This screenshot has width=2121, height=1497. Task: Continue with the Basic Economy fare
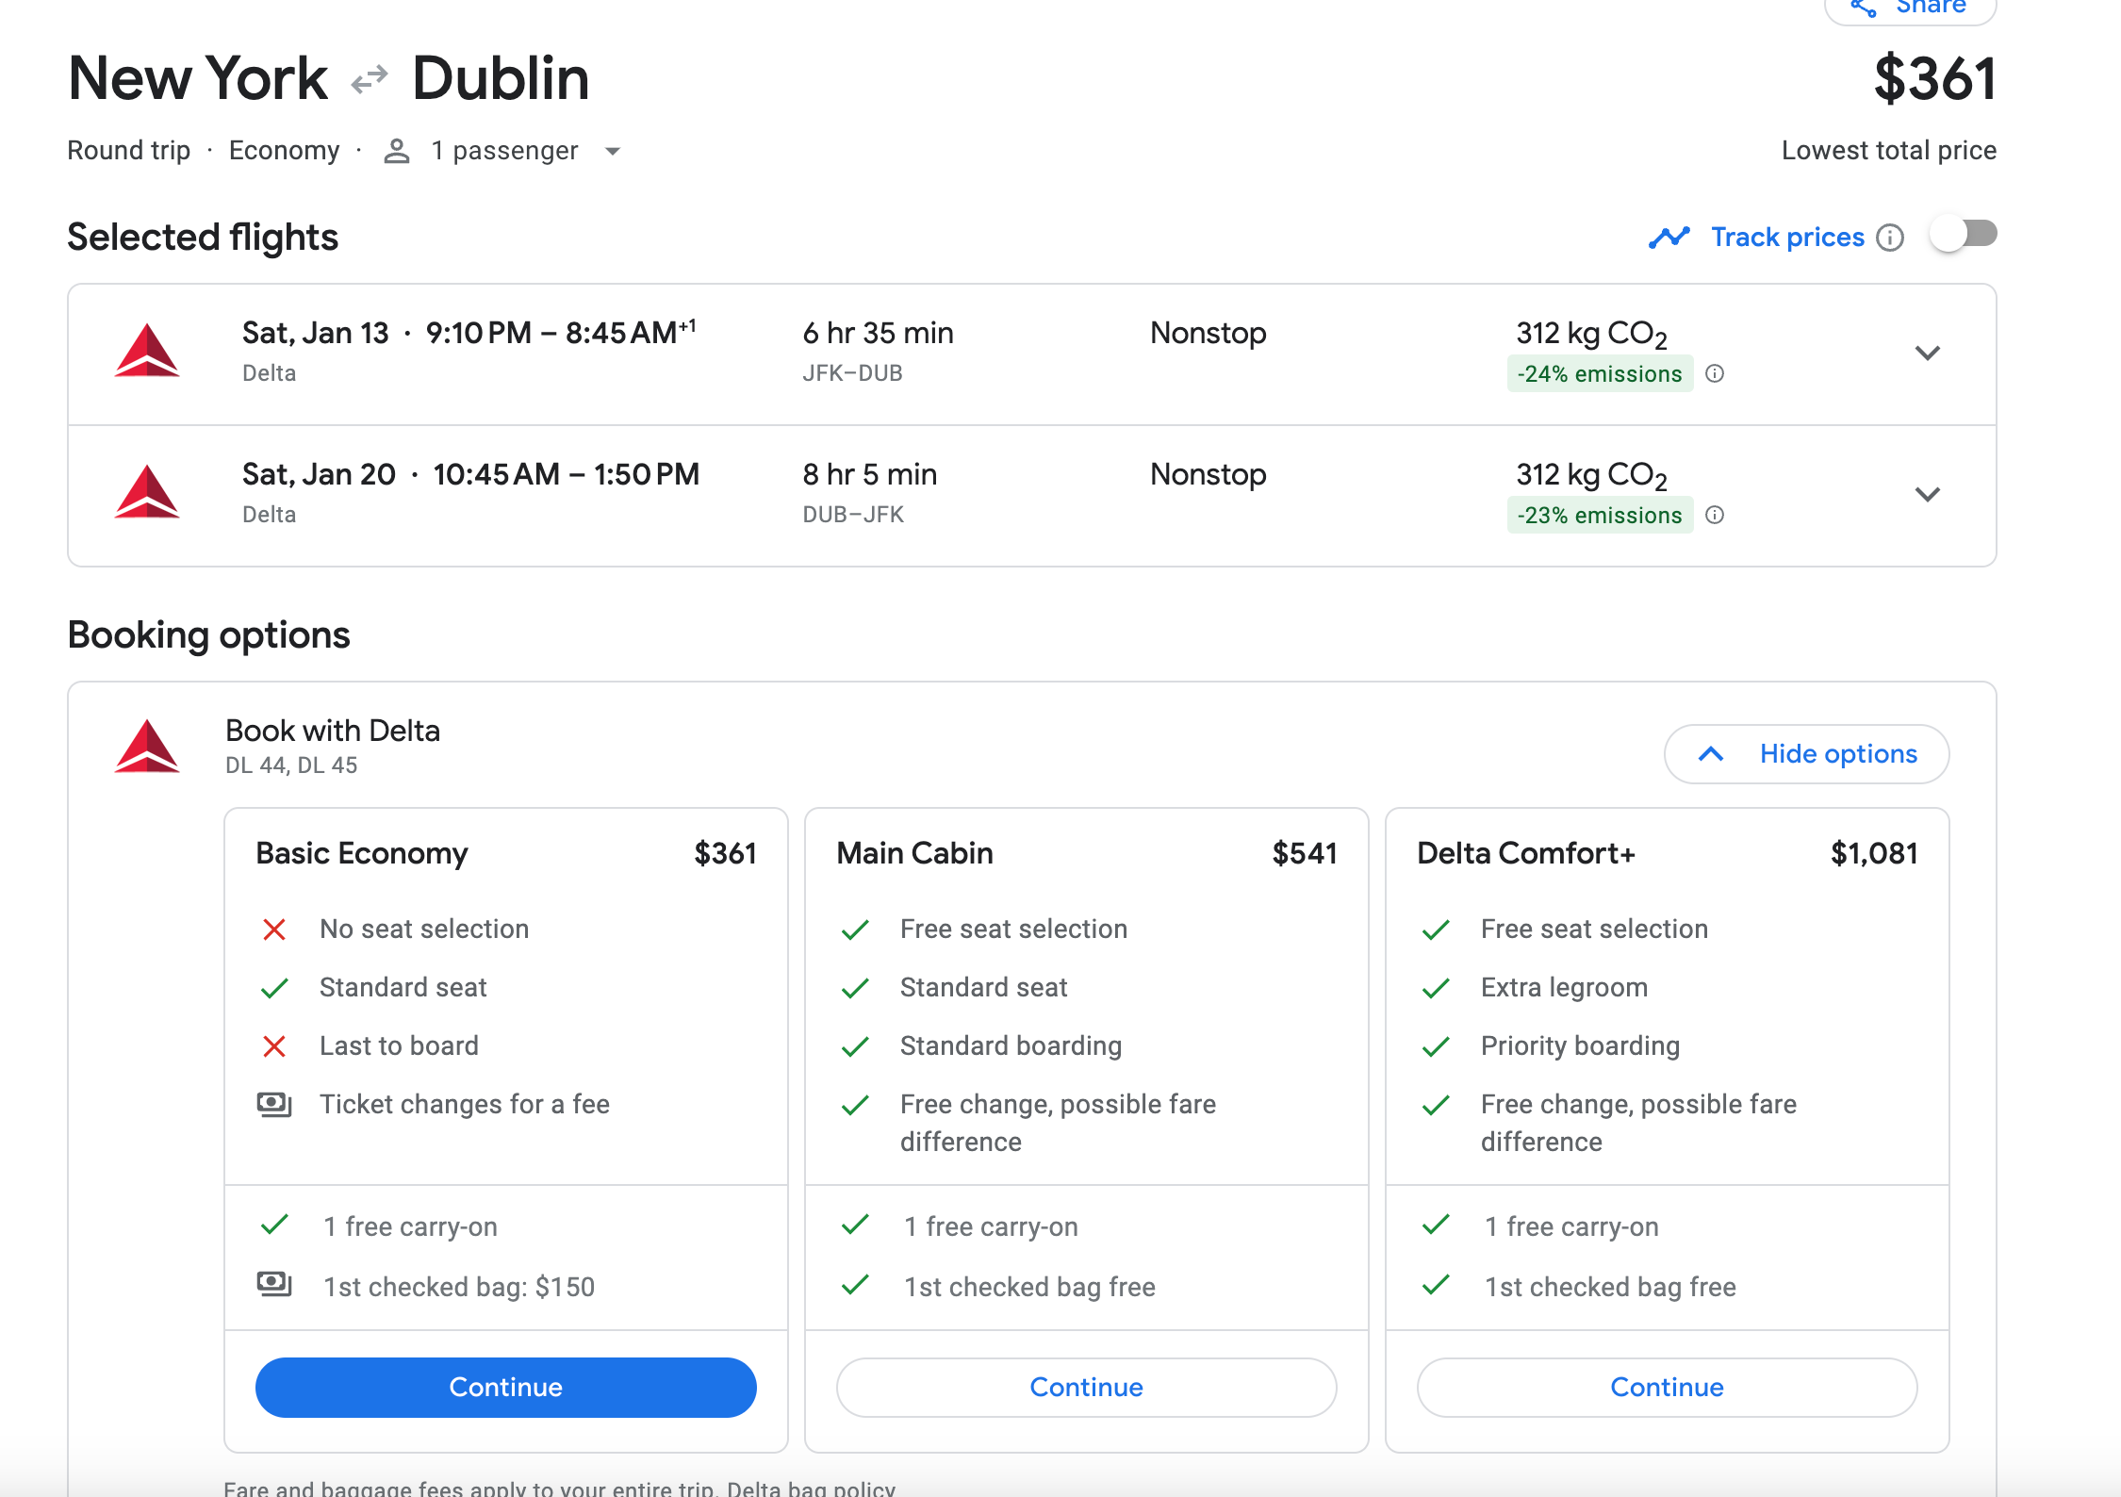click(x=505, y=1387)
